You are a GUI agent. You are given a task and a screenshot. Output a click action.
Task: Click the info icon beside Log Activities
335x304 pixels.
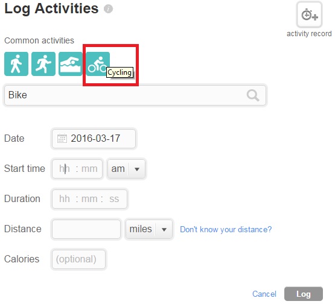[108, 9]
